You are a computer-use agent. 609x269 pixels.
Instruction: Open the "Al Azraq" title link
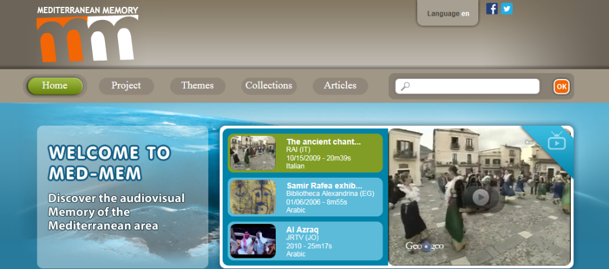coord(302,230)
